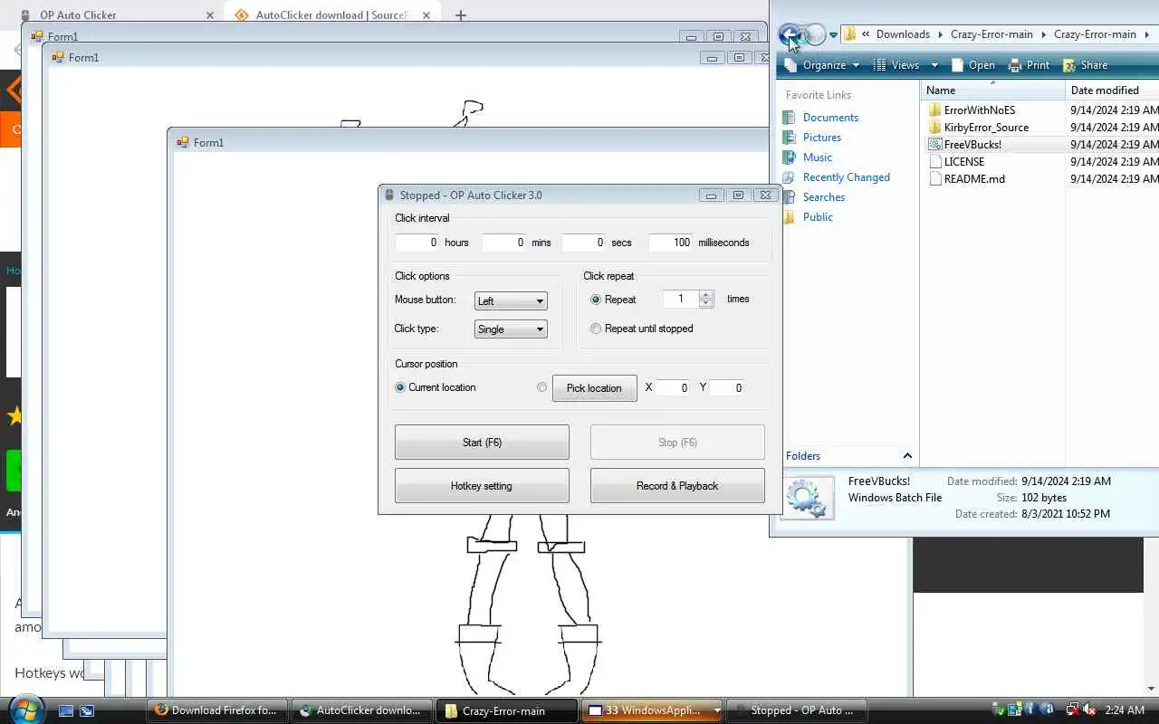The image size is (1159, 724).
Task: Open Documents from Favorite Links
Action: tap(830, 118)
